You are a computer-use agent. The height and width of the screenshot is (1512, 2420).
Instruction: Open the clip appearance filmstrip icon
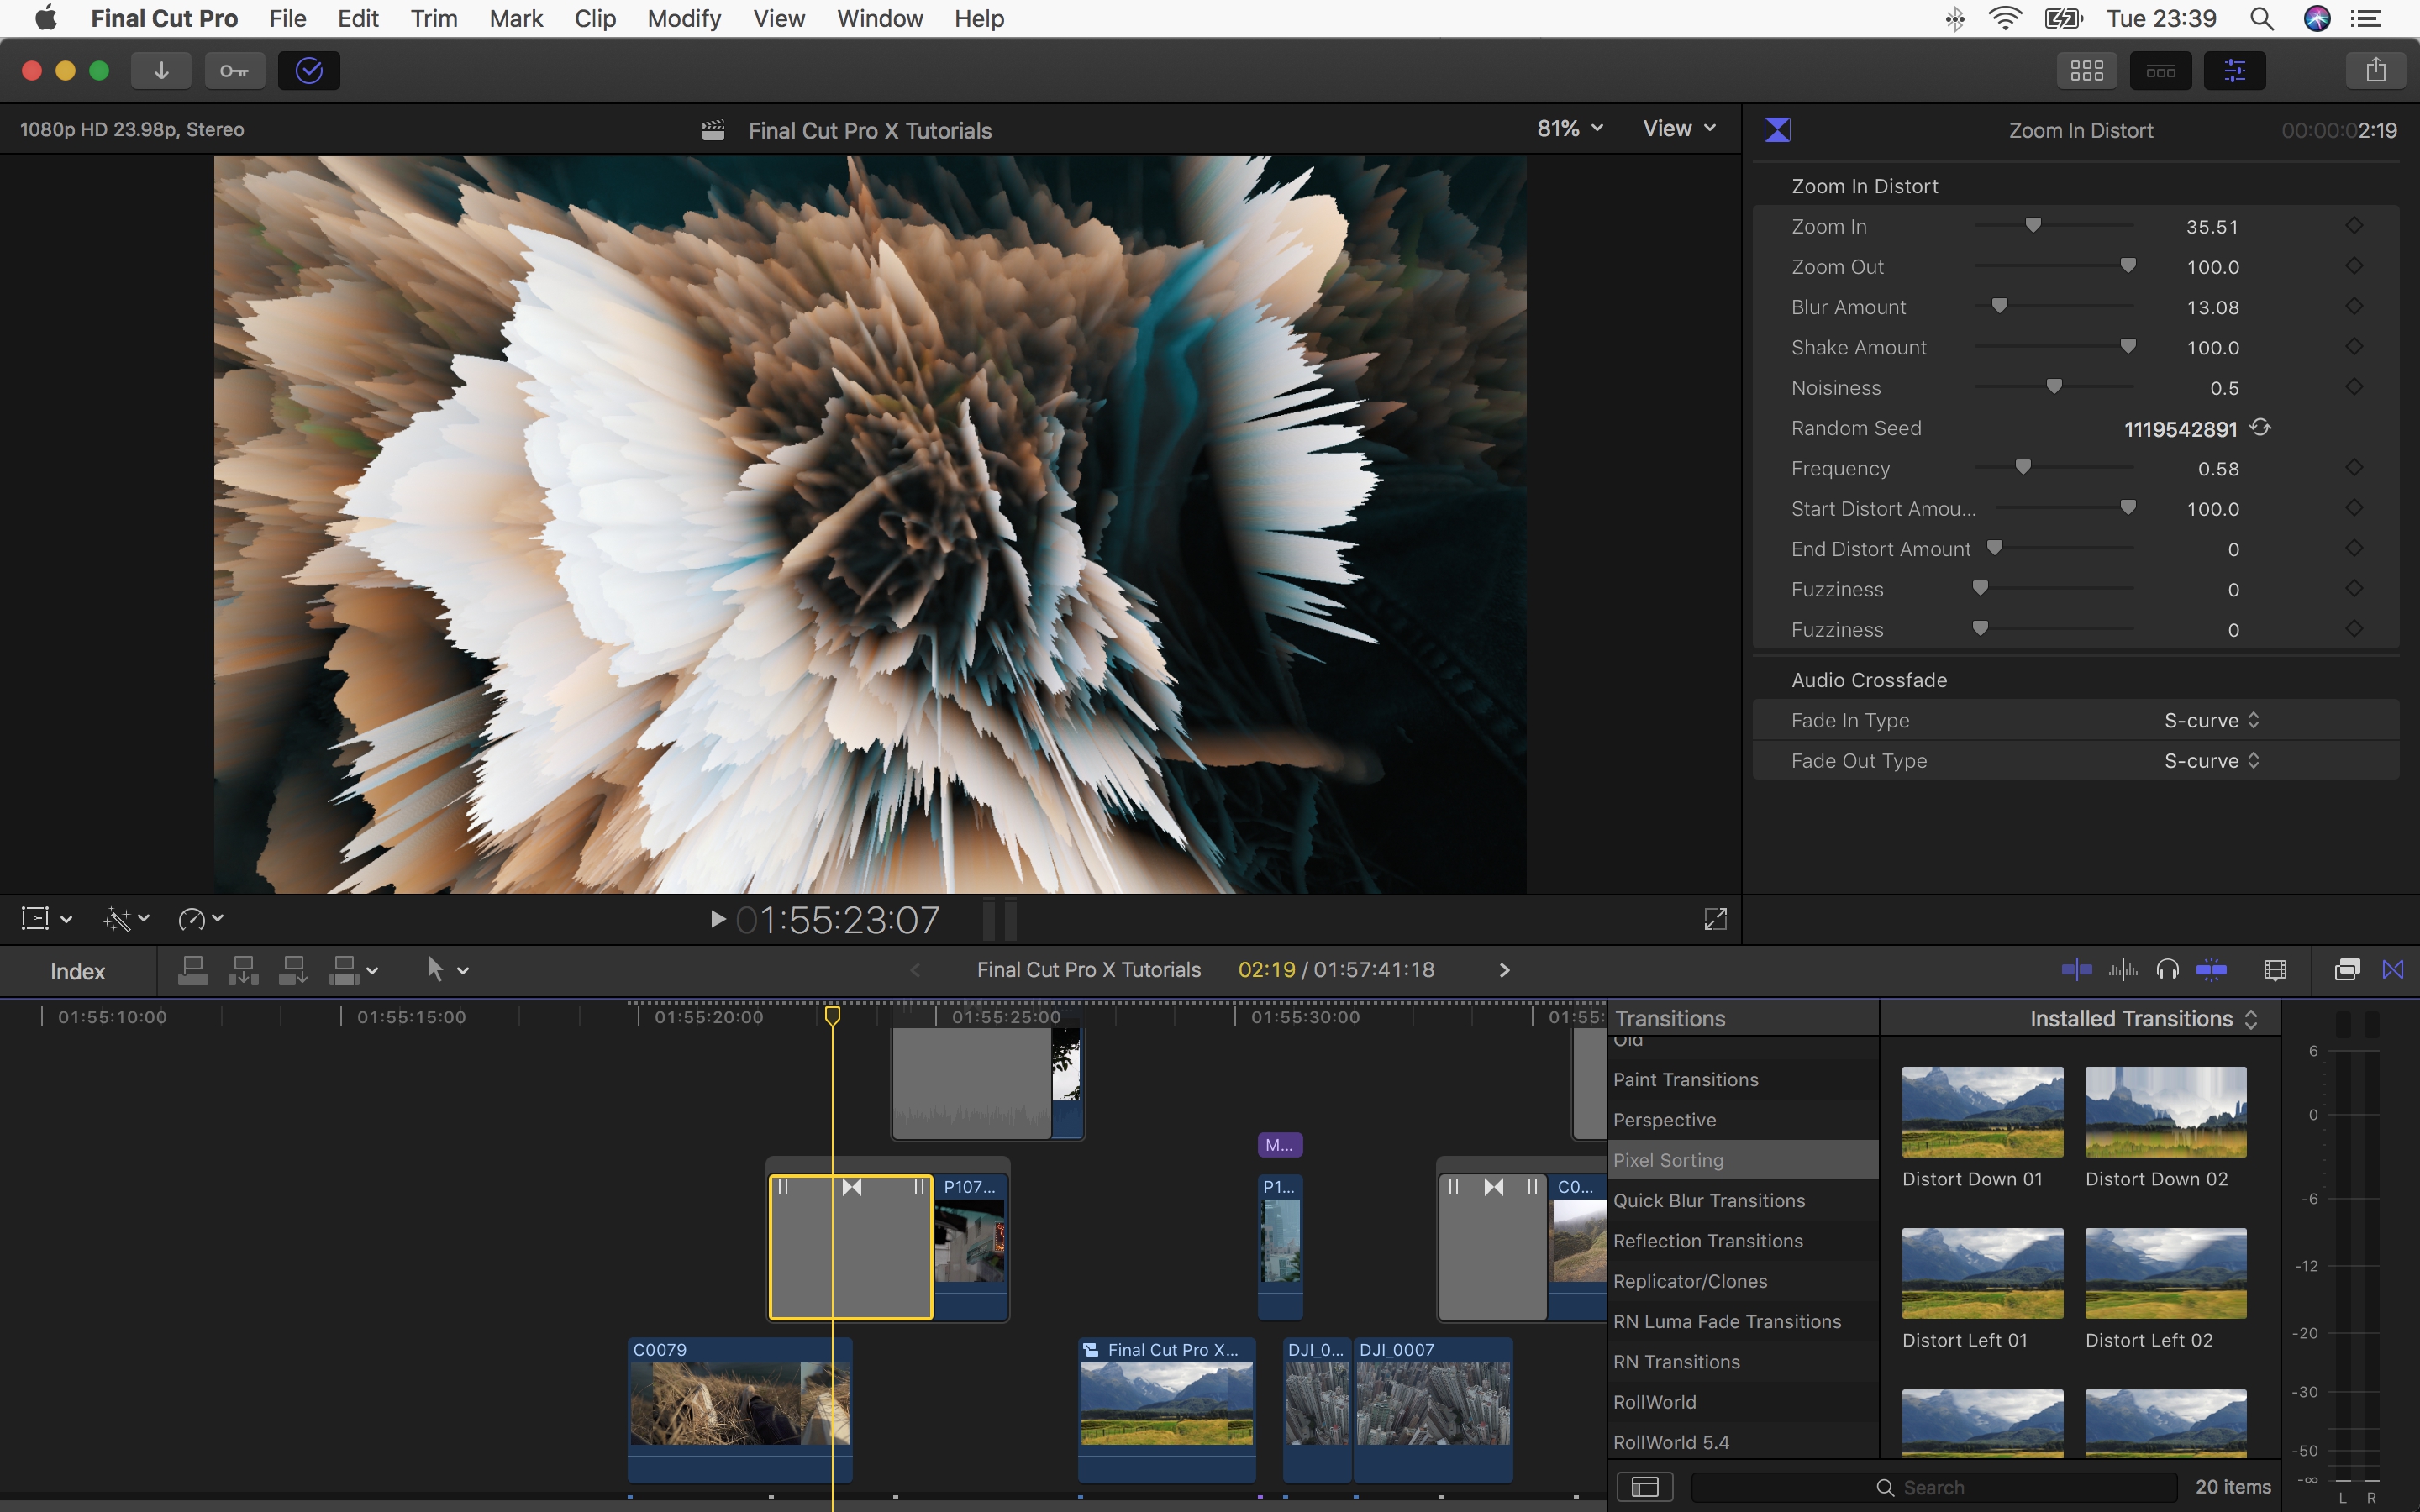pyautogui.click(x=2275, y=969)
